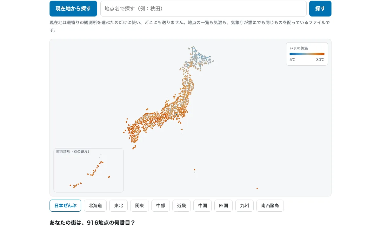Image resolution: width=381 pixels, height=238 pixels.
Task: Switch to the 東北 region tab
Action: point(118,206)
